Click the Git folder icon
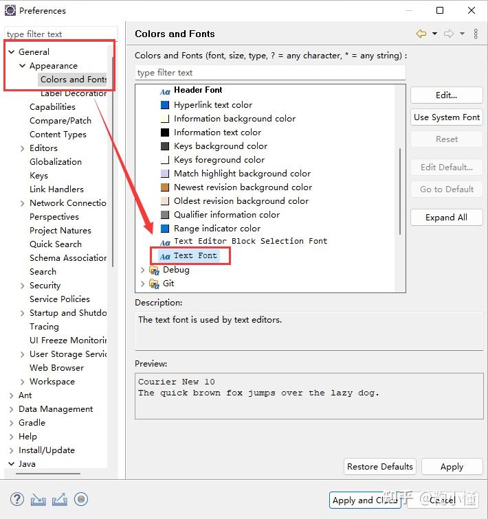 coord(154,284)
